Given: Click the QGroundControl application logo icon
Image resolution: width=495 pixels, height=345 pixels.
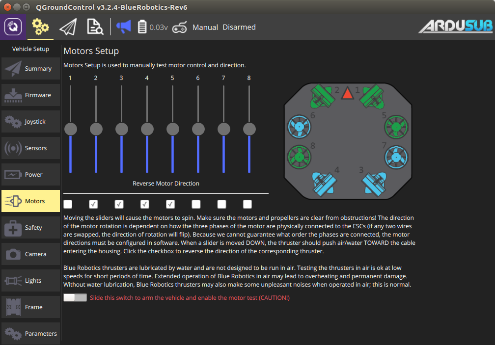Looking at the screenshot, I should coord(13,27).
